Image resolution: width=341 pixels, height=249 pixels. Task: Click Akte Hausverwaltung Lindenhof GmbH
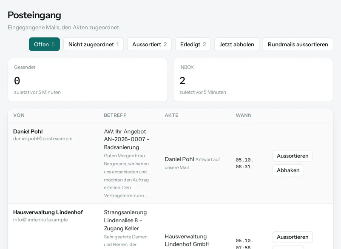[187, 241]
